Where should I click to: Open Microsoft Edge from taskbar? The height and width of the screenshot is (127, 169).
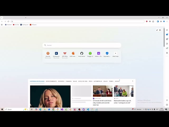pyautogui.click(x=40, y=109)
